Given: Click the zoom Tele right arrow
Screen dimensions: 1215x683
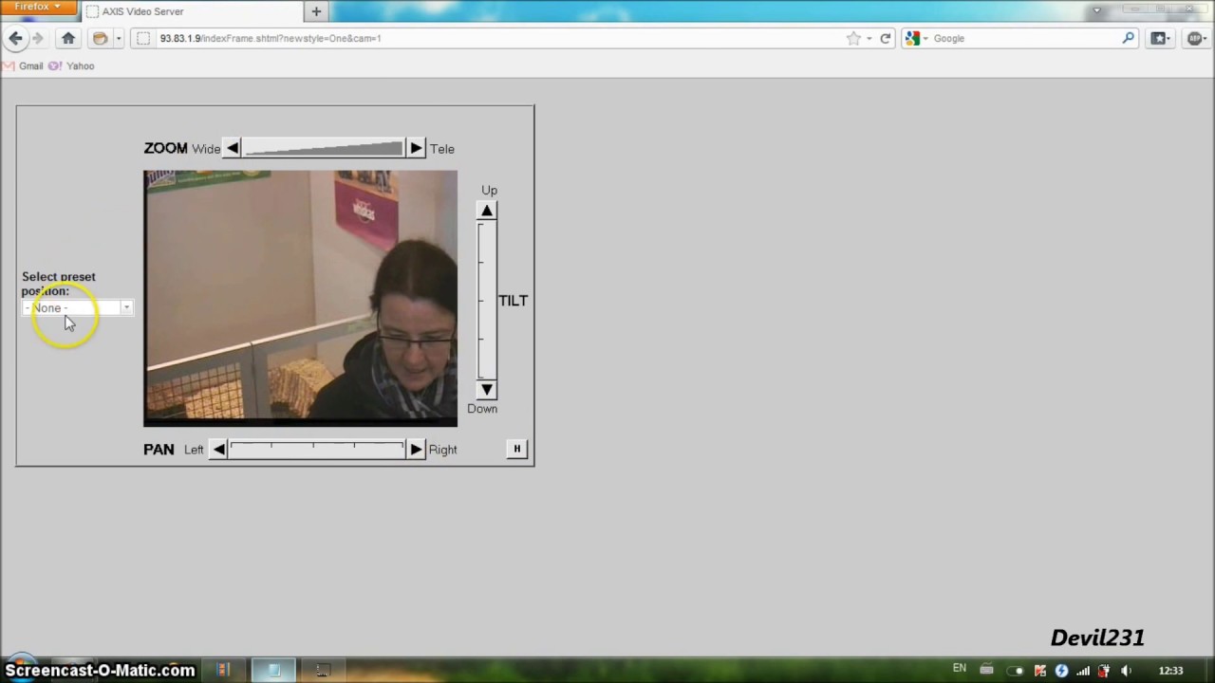Looking at the screenshot, I should point(416,148).
